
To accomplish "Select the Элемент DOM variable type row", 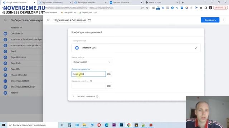I will (136, 48).
